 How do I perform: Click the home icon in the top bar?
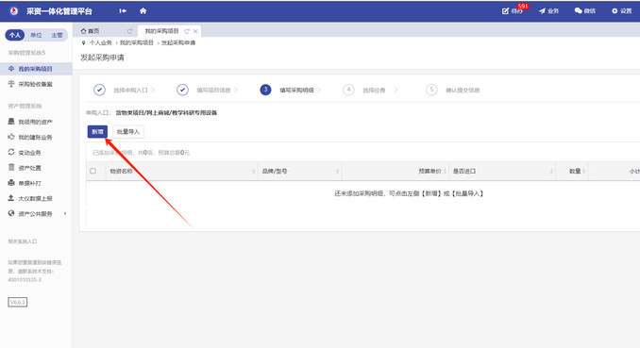pyautogui.click(x=143, y=11)
